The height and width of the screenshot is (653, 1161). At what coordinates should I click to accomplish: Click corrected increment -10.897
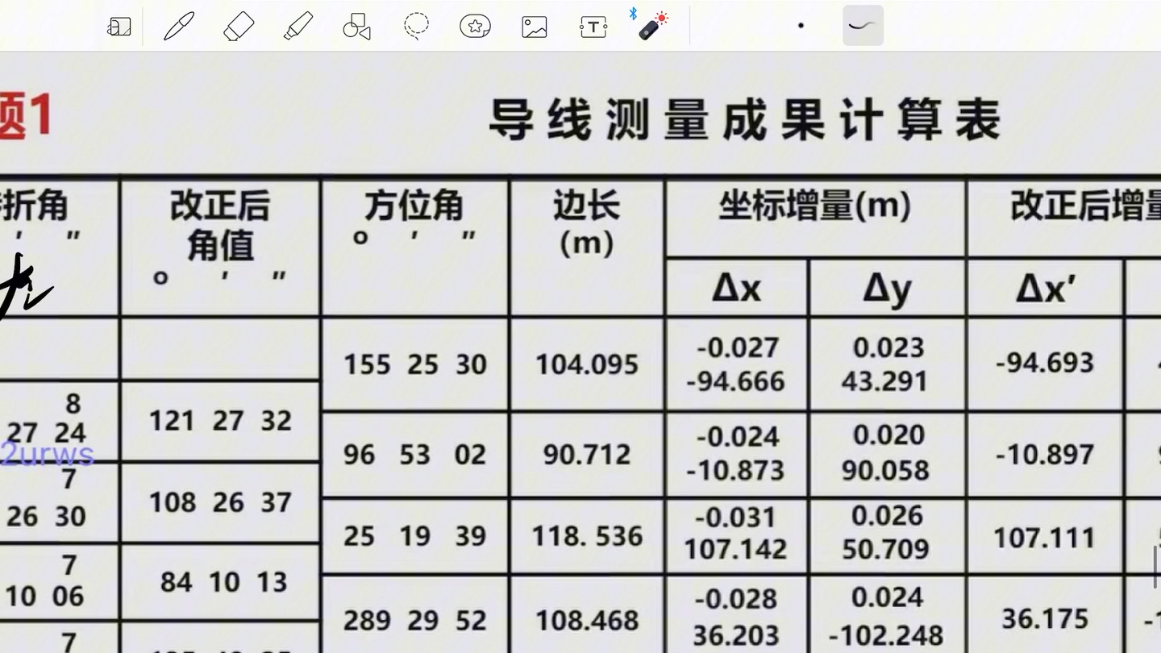(x=1045, y=455)
